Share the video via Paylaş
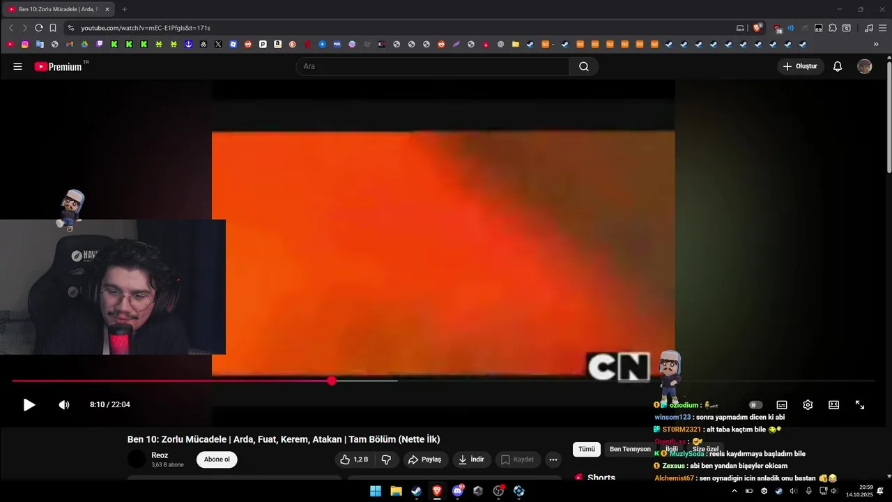This screenshot has height=502, width=892. 425,459
